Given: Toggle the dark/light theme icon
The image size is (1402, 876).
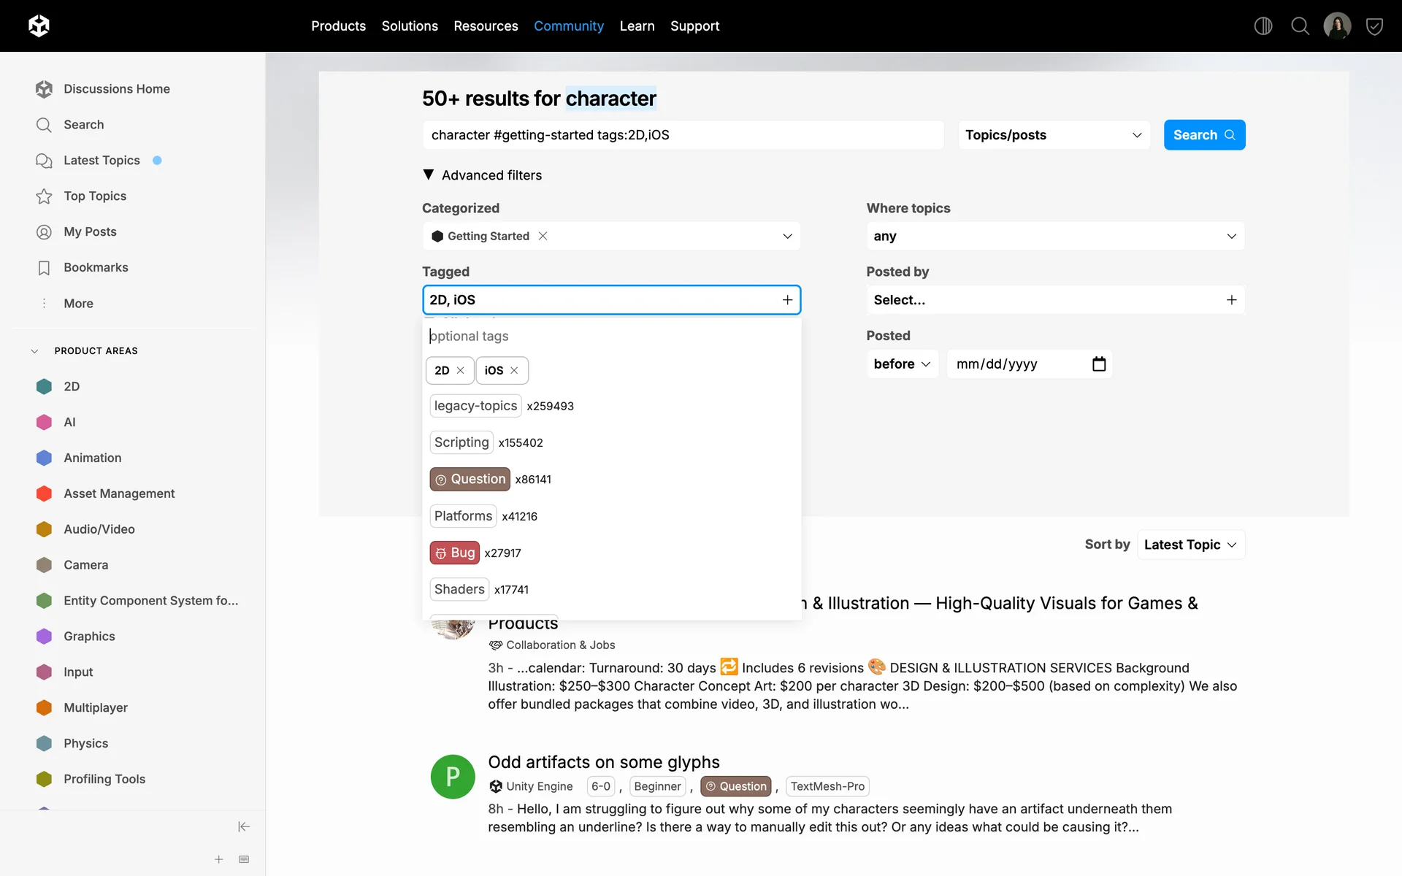Looking at the screenshot, I should [x=1263, y=26].
